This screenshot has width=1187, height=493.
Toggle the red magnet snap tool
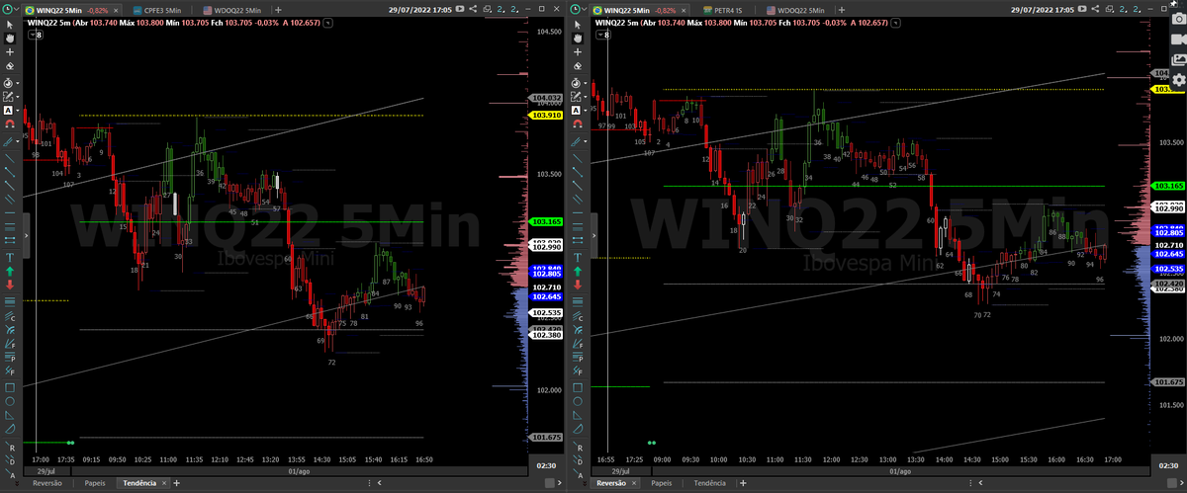pos(10,124)
